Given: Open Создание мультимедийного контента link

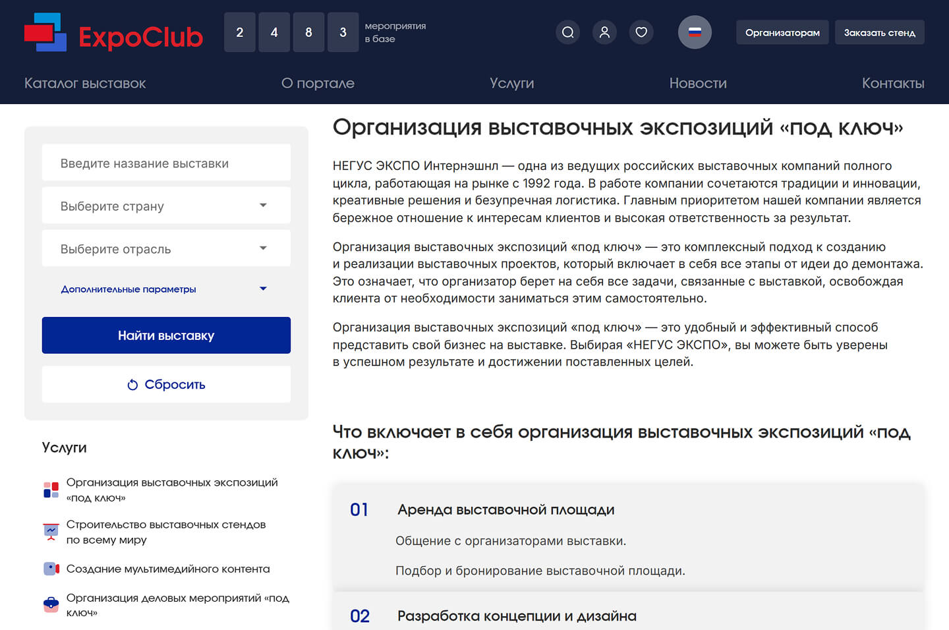Looking at the screenshot, I should (x=168, y=569).
